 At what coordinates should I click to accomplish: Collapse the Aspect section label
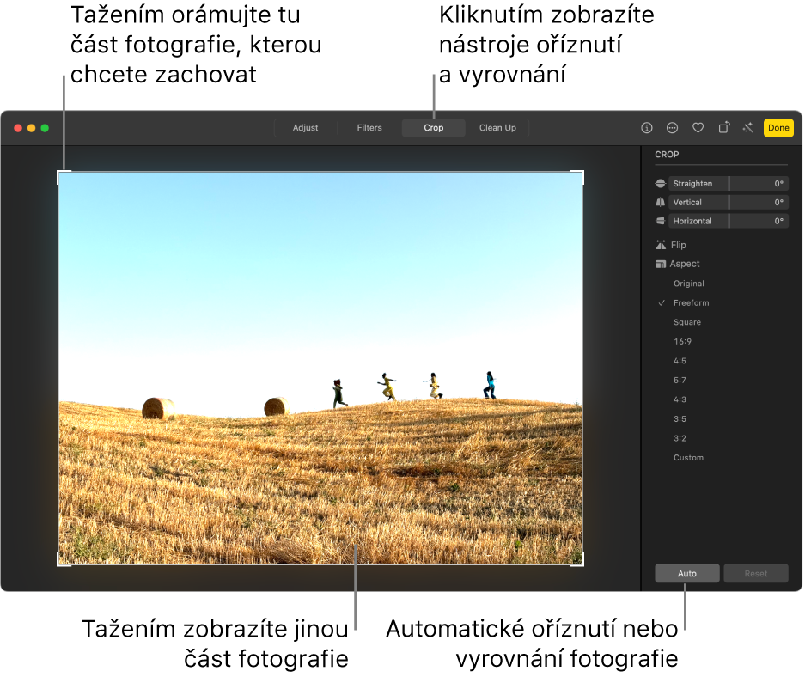[685, 264]
